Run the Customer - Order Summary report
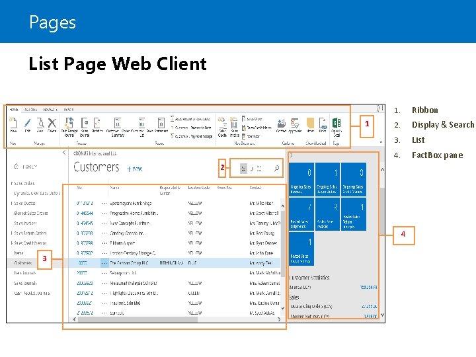476x357 pixels. [118, 126]
